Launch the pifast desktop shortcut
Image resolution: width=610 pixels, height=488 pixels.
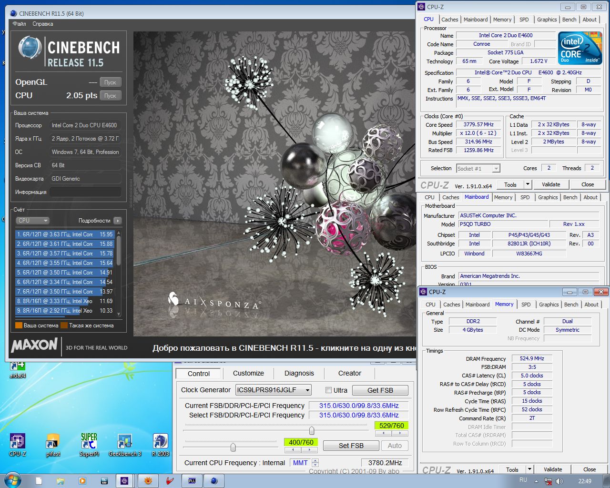(x=53, y=445)
